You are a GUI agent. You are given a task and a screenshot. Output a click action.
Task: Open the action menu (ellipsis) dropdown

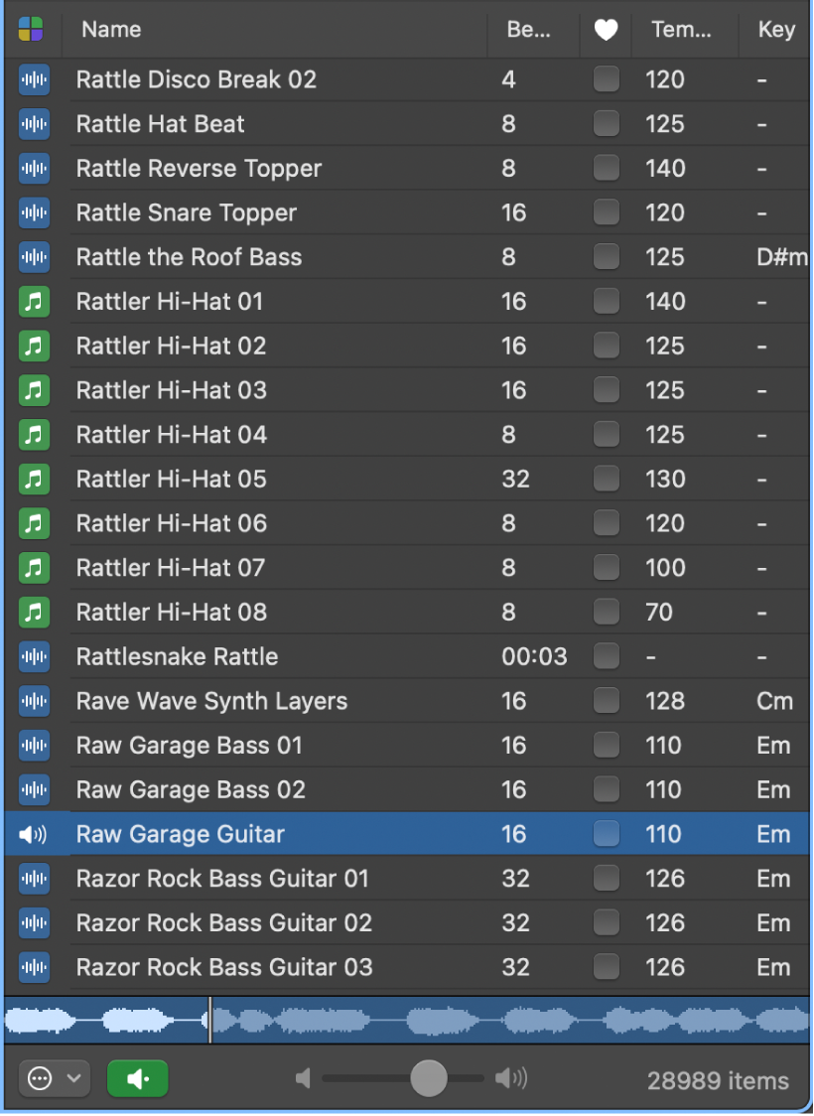coord(54,1079)
